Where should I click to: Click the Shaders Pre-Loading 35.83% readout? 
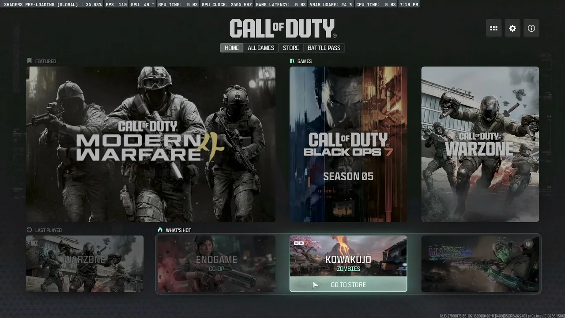pyautogui.click(x=53, y=4)
